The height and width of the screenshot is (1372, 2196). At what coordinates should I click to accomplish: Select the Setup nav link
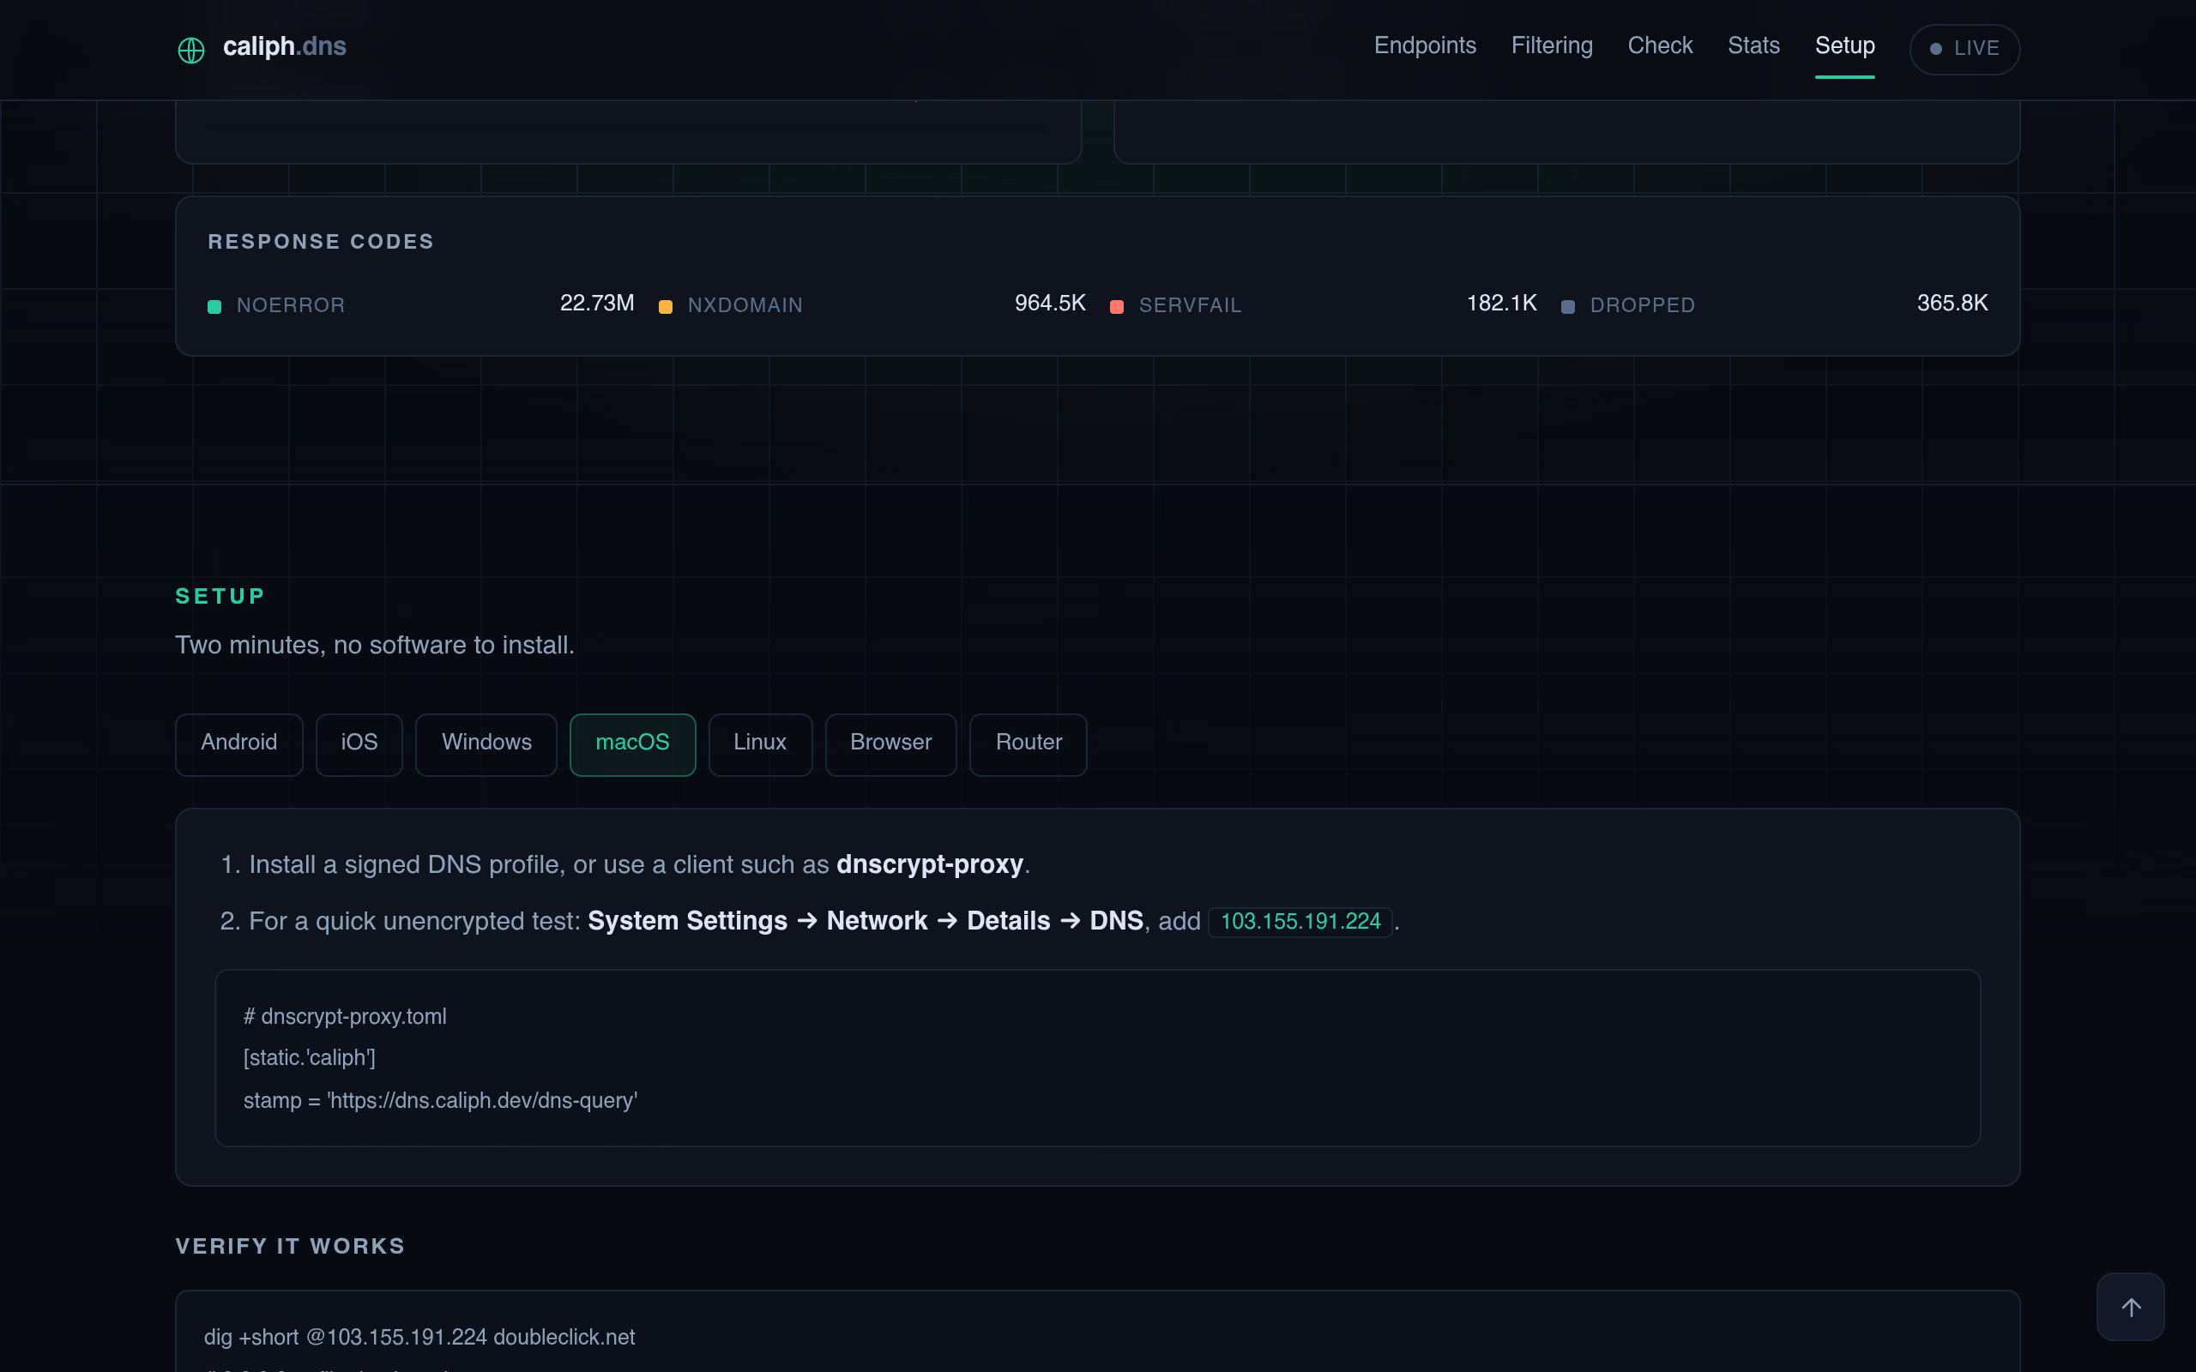[x=1845, y=45]
